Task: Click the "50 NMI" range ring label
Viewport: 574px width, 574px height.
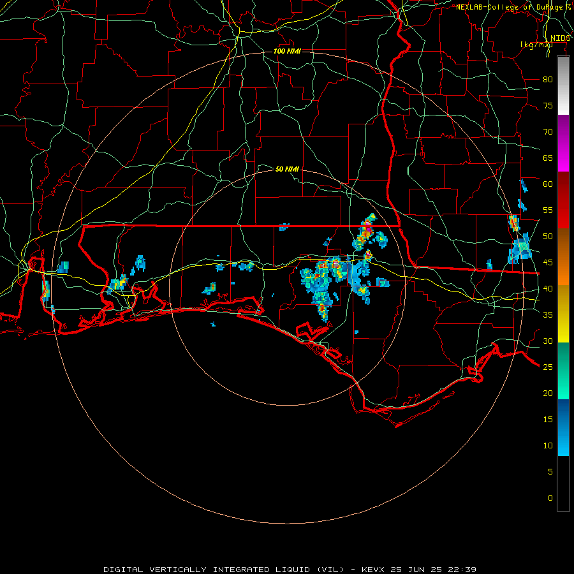Action: tap(287, 169)
